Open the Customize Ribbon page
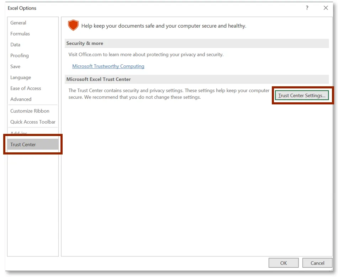The image size is (338, 277). pos(30,111)
